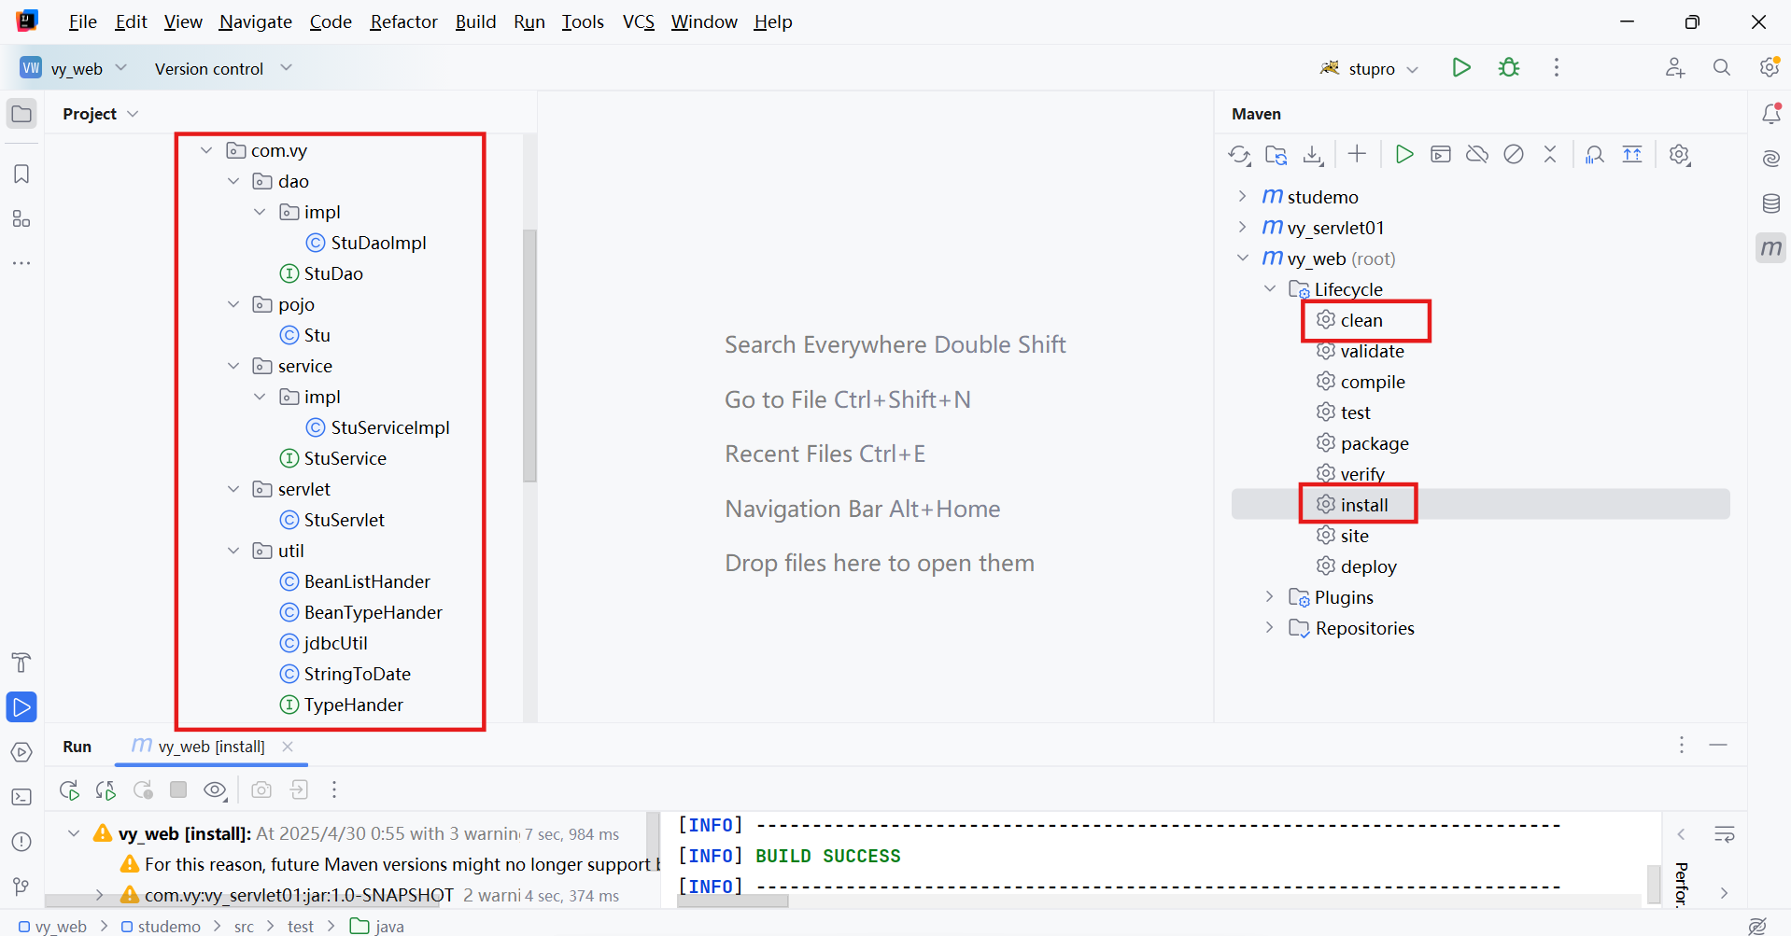
Task: Select the clean lifecycle goal
Action: [x=1361, y=320]
